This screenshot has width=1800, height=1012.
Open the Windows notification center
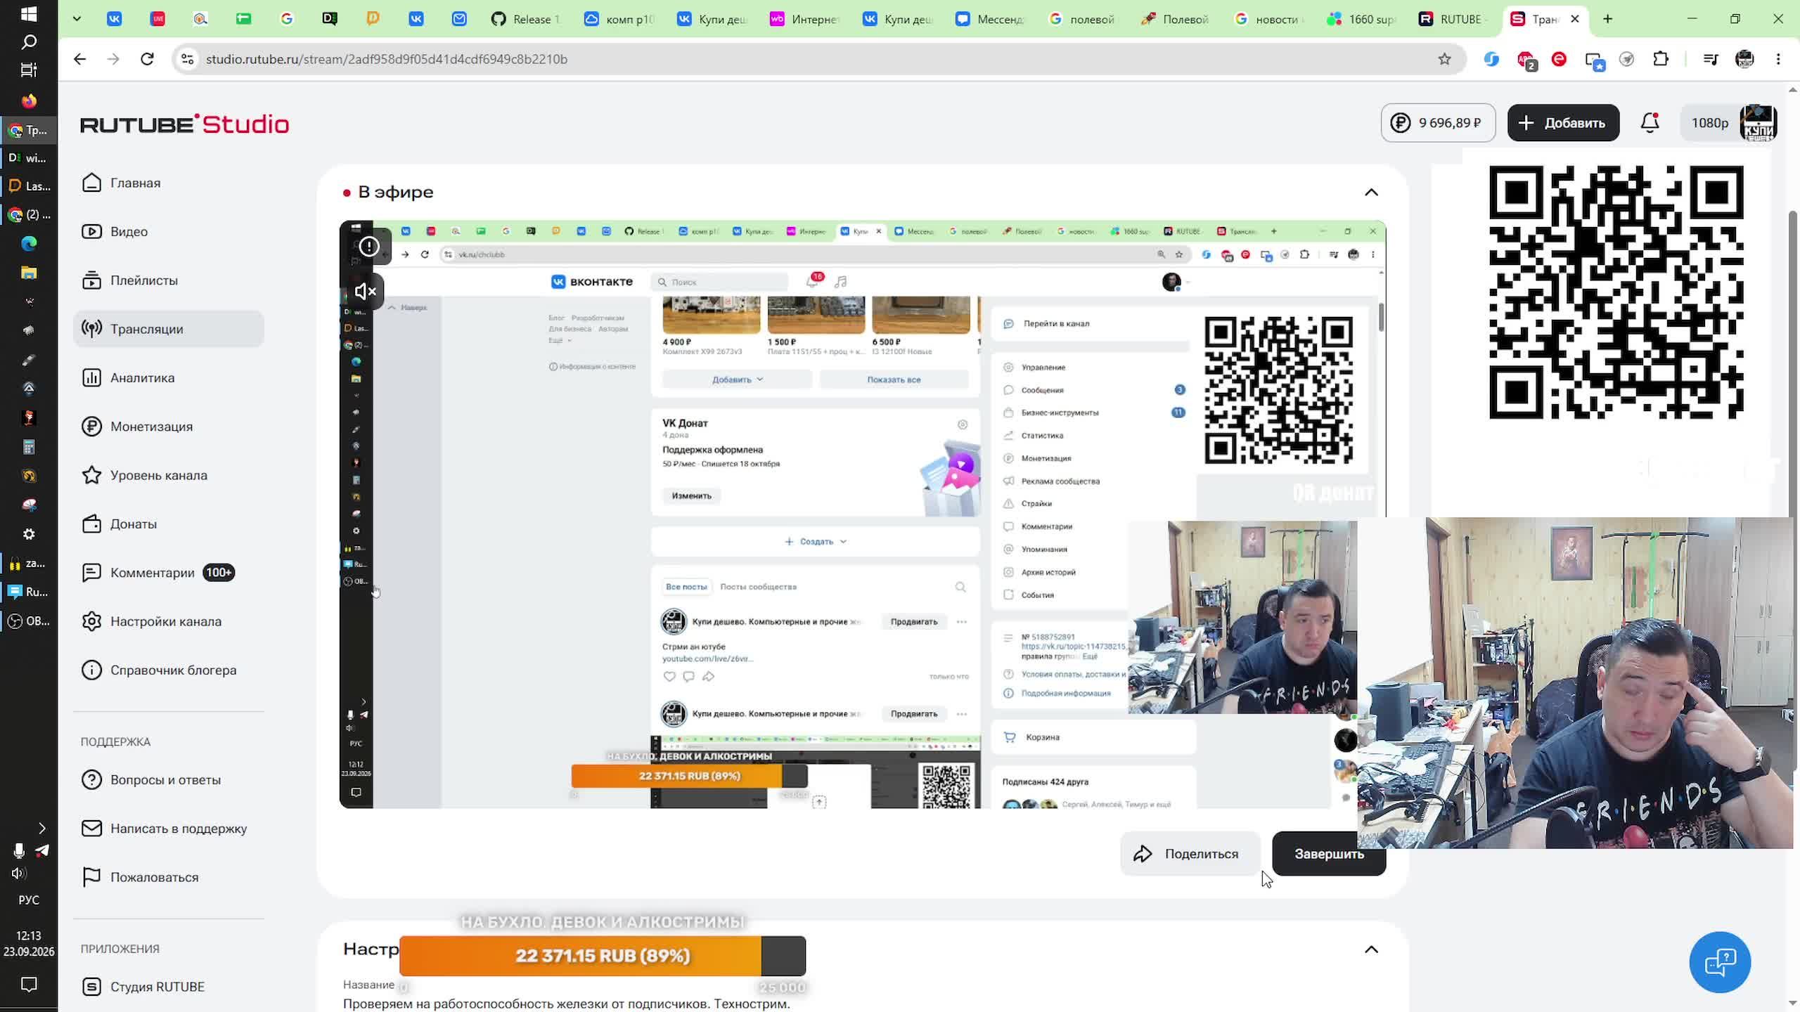click(29, 985)
